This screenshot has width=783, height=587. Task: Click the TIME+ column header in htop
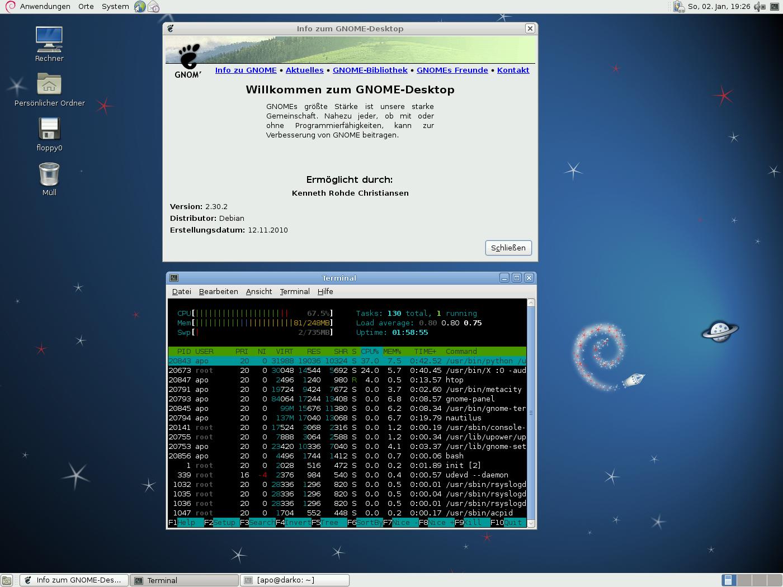(x=426, y=352)
